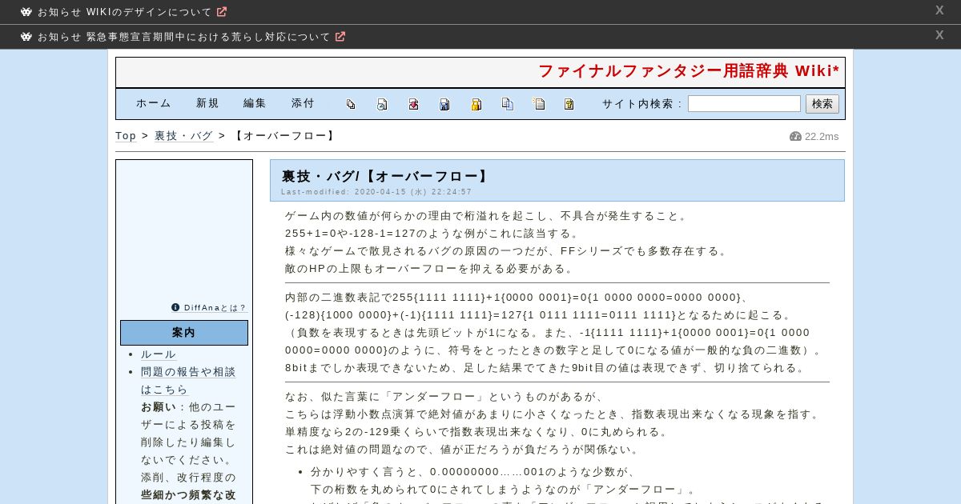Click the page list document icon
961x504 pixels.
[539, 104]
